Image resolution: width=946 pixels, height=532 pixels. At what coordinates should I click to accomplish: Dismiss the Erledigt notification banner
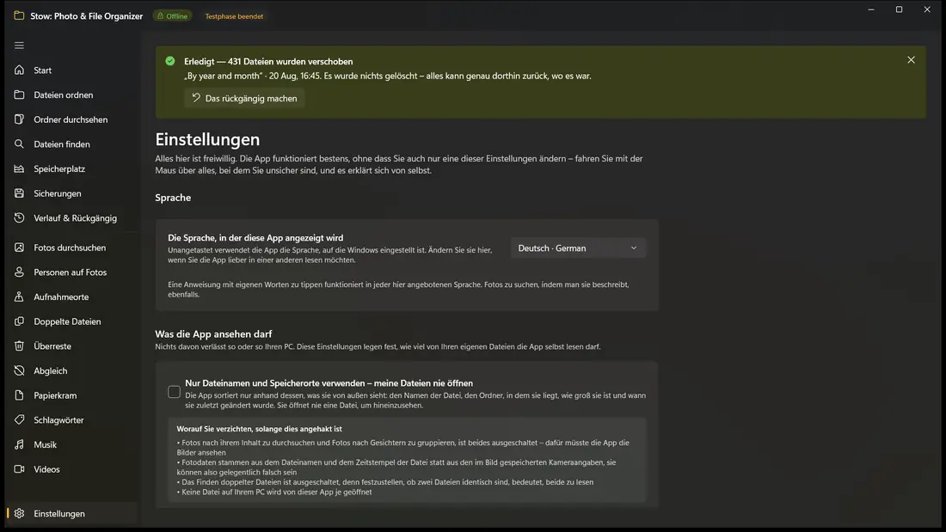click(911, 59)
